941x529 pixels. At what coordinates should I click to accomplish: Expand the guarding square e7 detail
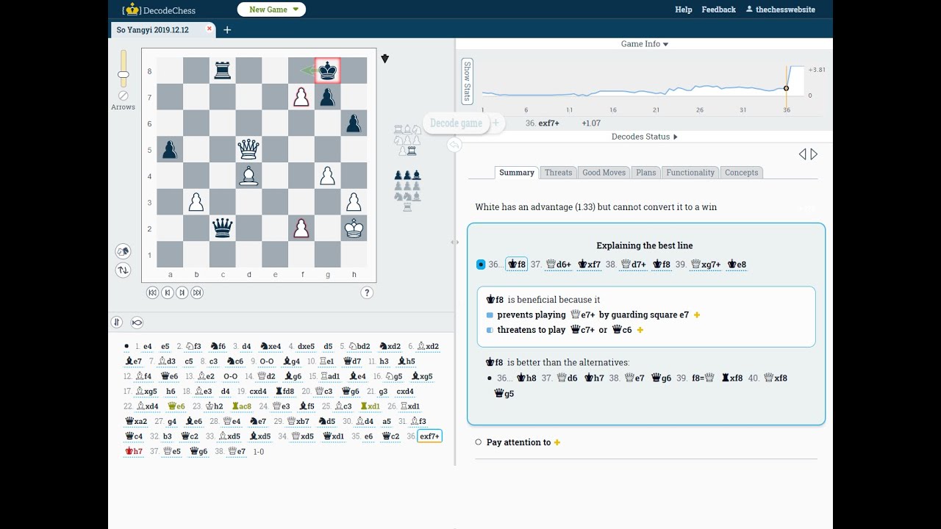[697, 315]
